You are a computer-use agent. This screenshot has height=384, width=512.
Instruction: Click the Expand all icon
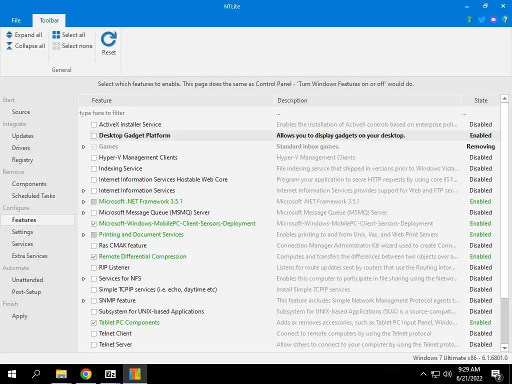(x=9, y=35)
